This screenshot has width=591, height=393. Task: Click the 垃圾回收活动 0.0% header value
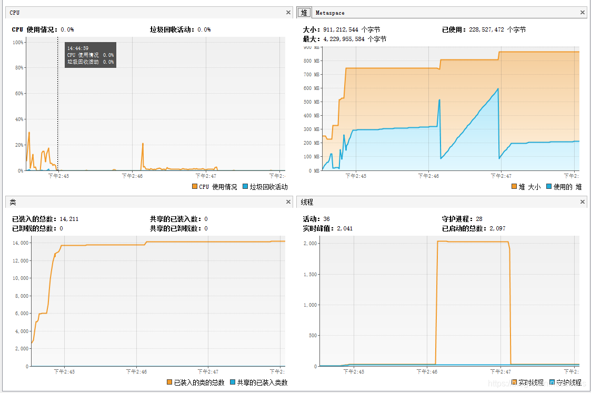point(204,29)
